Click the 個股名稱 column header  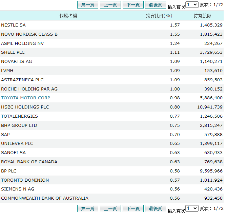(x=68, y=16)
